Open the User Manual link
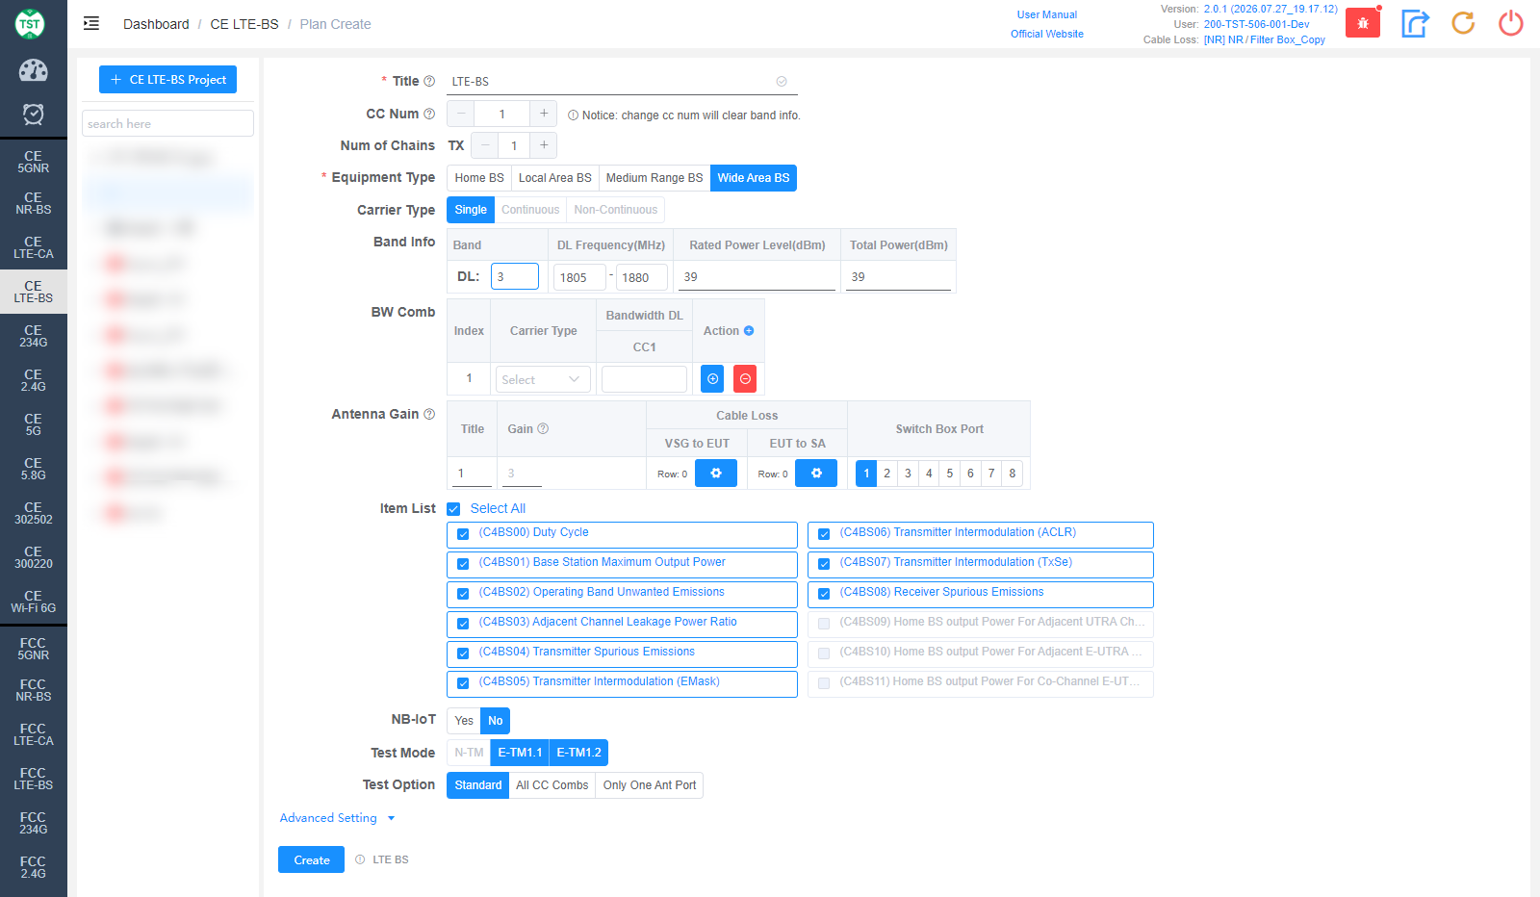The width and height of the screenshot is (1540, 897). tap(1047, 14)
